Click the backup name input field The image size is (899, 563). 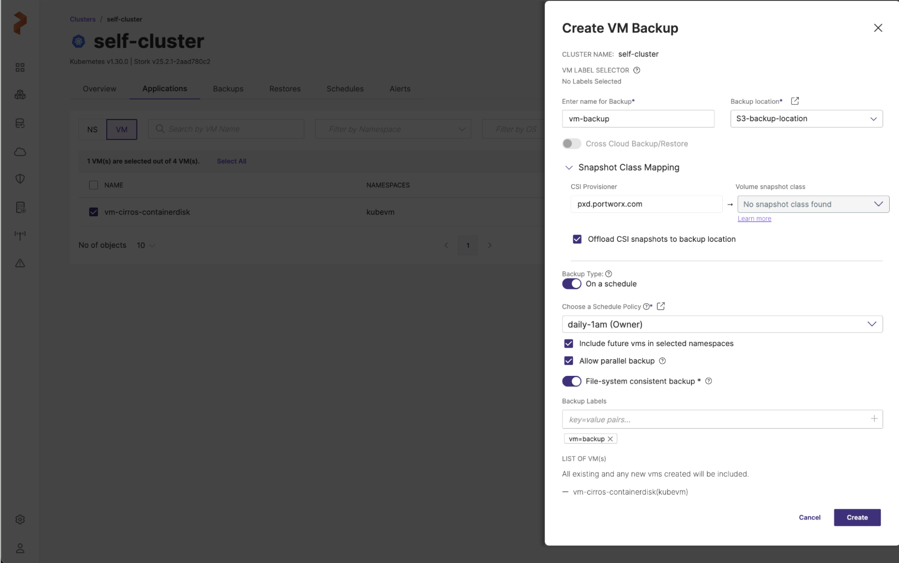point(638,119)
